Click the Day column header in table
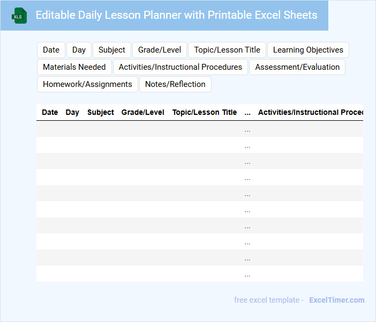 pyautogui.click(x=72, y=112)
